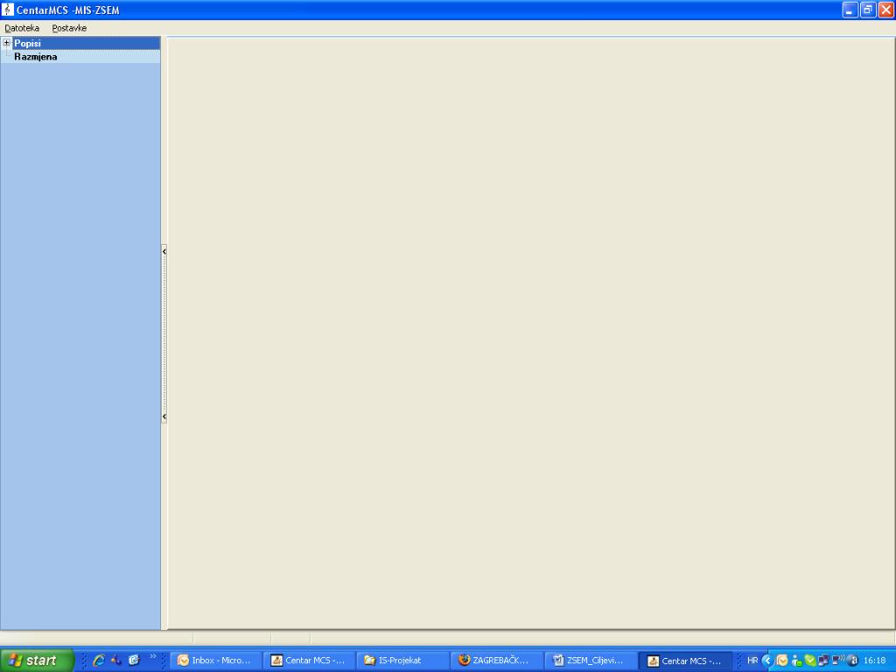The width and height of the screenshot is (896, 672).
Task: Expand the Popisi tree node
Action: pyautogui.click(x=7, y=43)
